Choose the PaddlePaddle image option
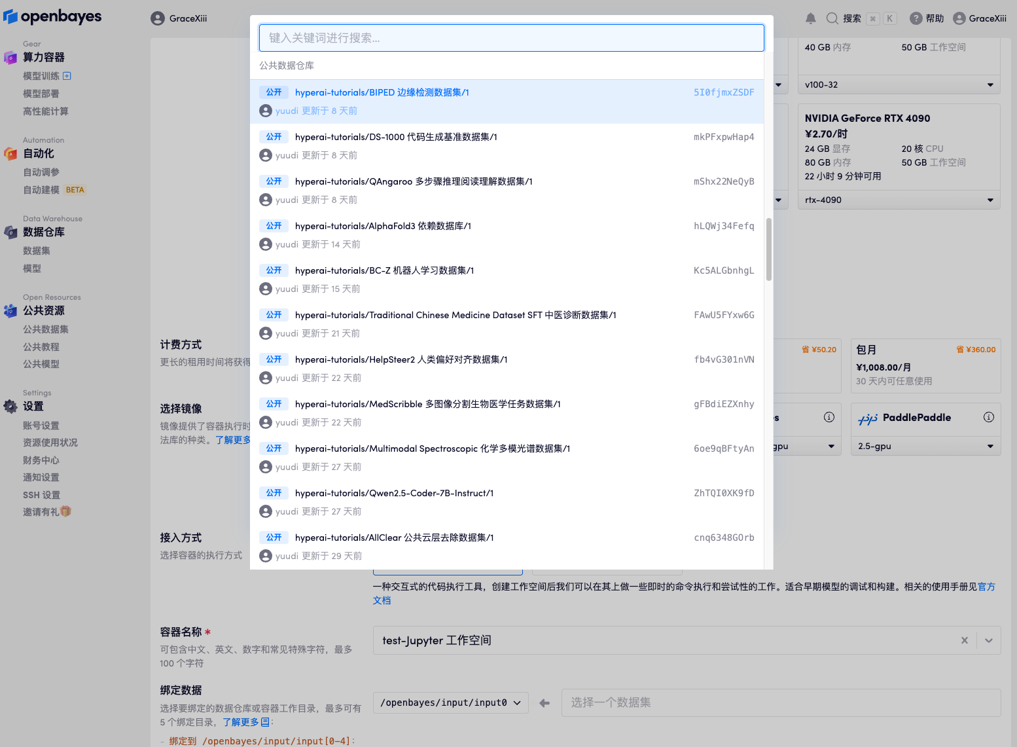Viewport: 1017px width, 747px height. pos(916,418)
